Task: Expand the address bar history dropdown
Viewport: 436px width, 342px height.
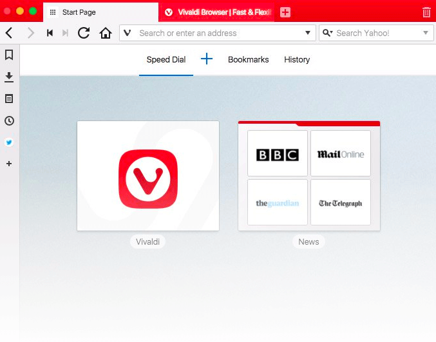Action: click(308, 33)
